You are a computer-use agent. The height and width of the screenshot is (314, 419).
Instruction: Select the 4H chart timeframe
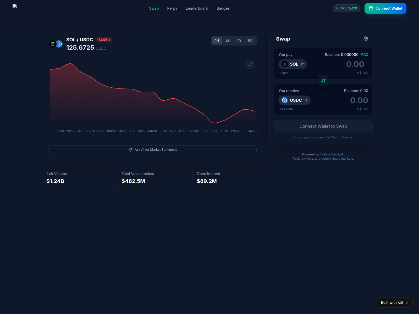point(228,41)
